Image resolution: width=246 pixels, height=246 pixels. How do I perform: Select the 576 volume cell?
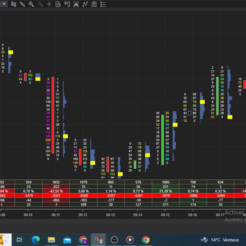click(138, 182)
